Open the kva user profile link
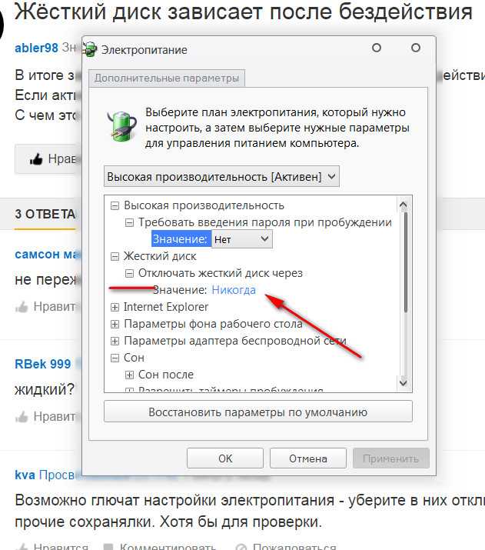The width and height of the screenshot is (485, 550). point(25,475)
